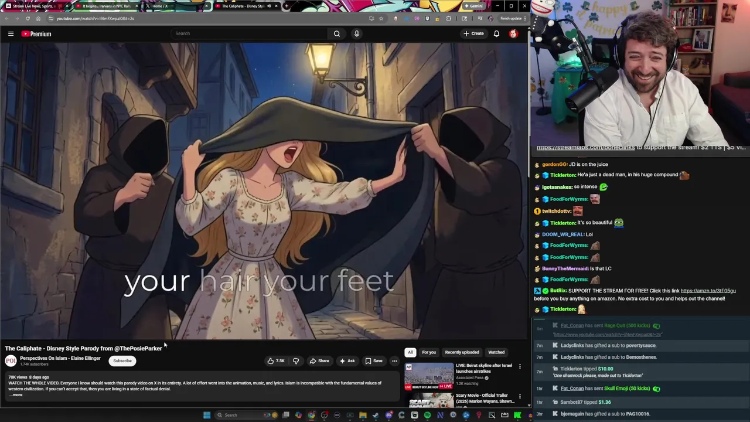Click video player to pause

pos(264,190)
